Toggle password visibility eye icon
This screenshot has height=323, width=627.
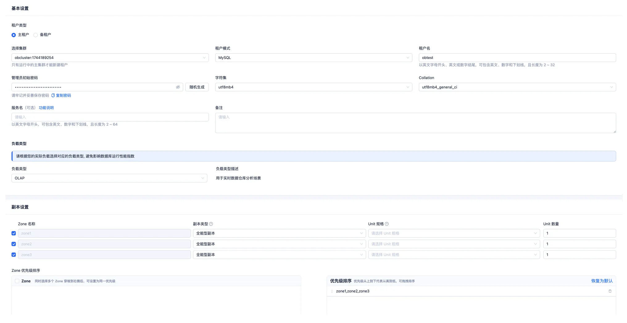click(x=178, y=87)
